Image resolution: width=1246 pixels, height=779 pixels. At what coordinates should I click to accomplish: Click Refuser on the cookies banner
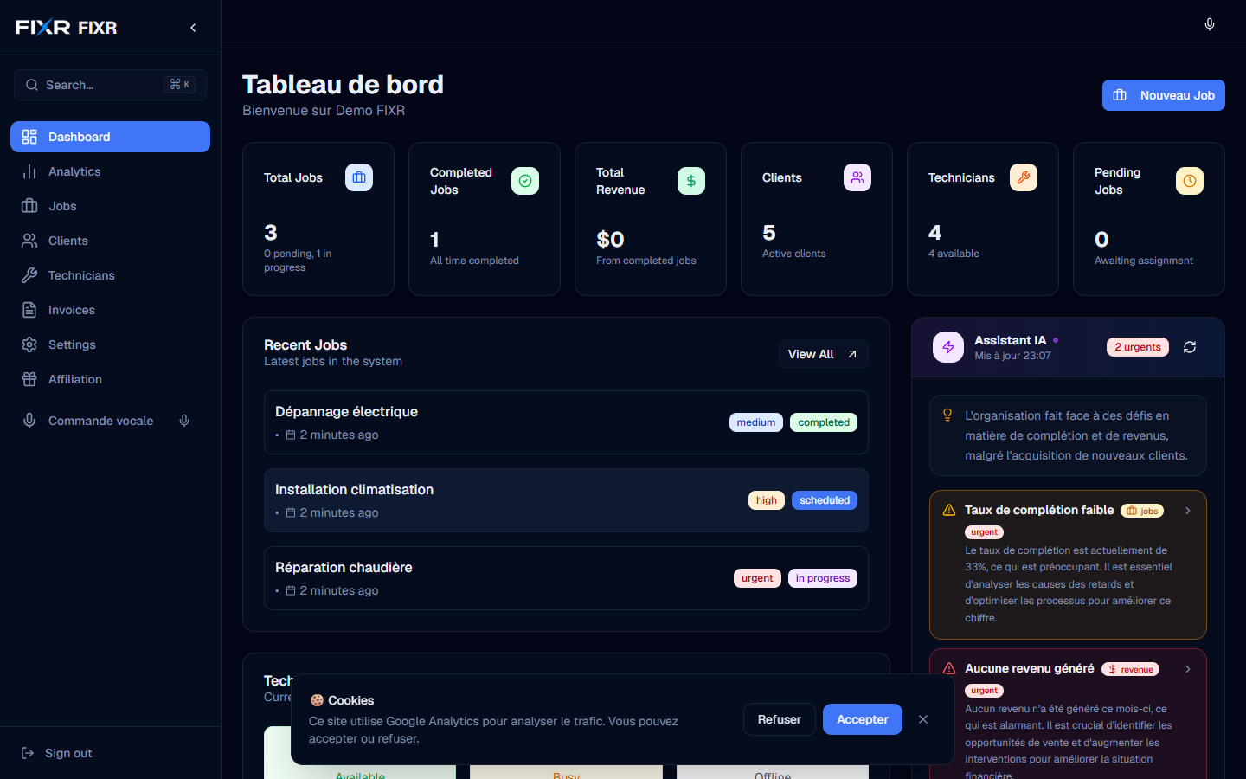pyautogui.click(x=780, y=719)
